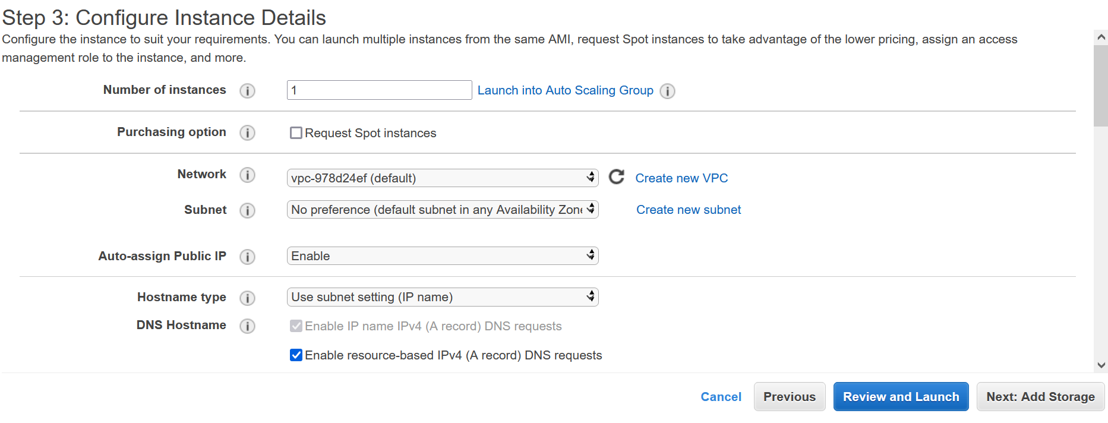Click info icon next to Purchasing option
This screenshot has width=1108, height=423.
tap(247, 133)
